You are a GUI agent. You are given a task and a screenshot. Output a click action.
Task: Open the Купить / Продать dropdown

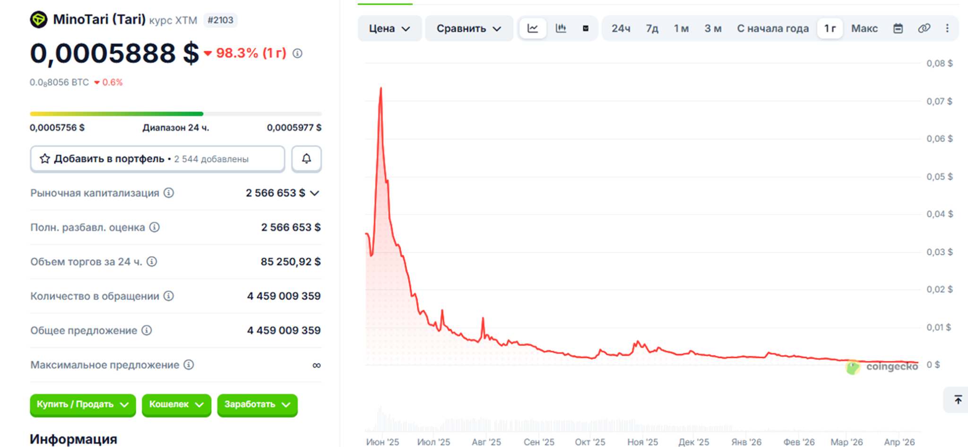click(x=83, y=405)
